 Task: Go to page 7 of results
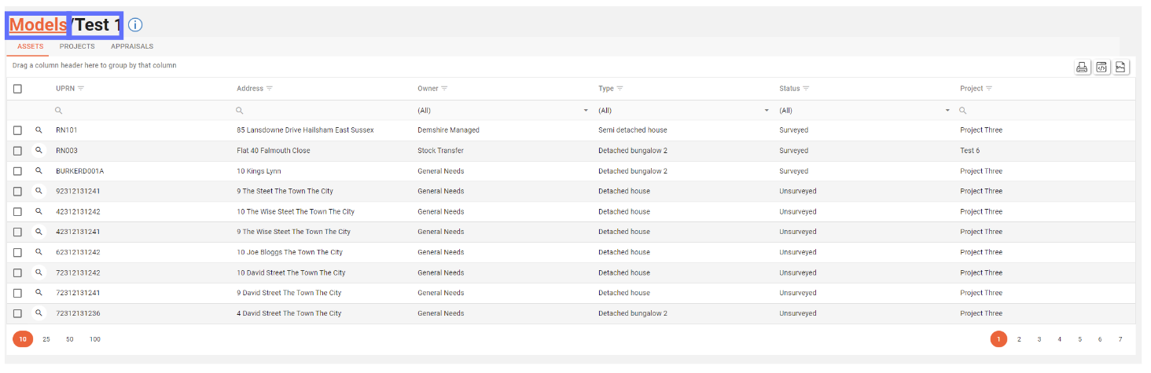(1120, 339)
